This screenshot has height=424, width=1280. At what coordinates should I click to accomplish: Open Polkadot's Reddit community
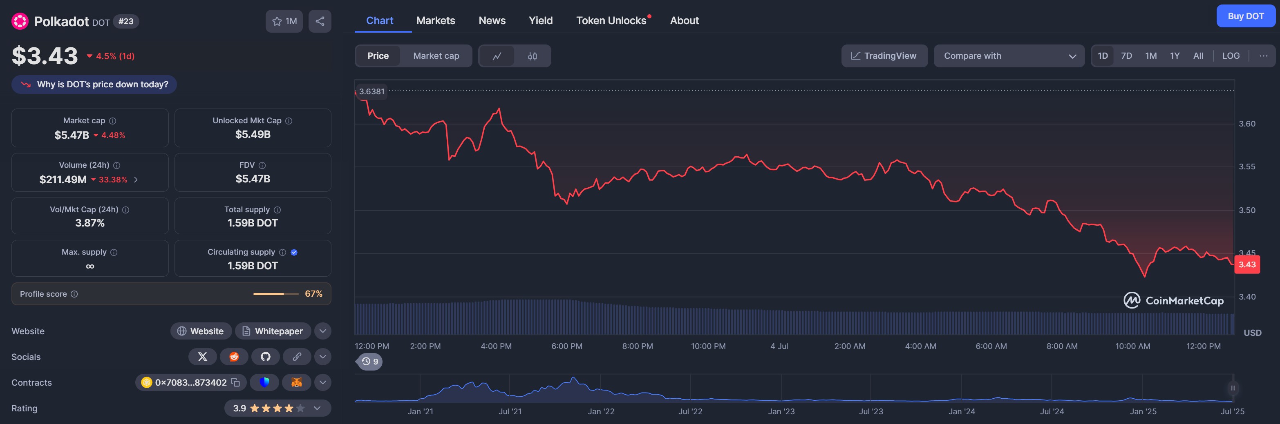pyautogui.click(x=234, y=357)
